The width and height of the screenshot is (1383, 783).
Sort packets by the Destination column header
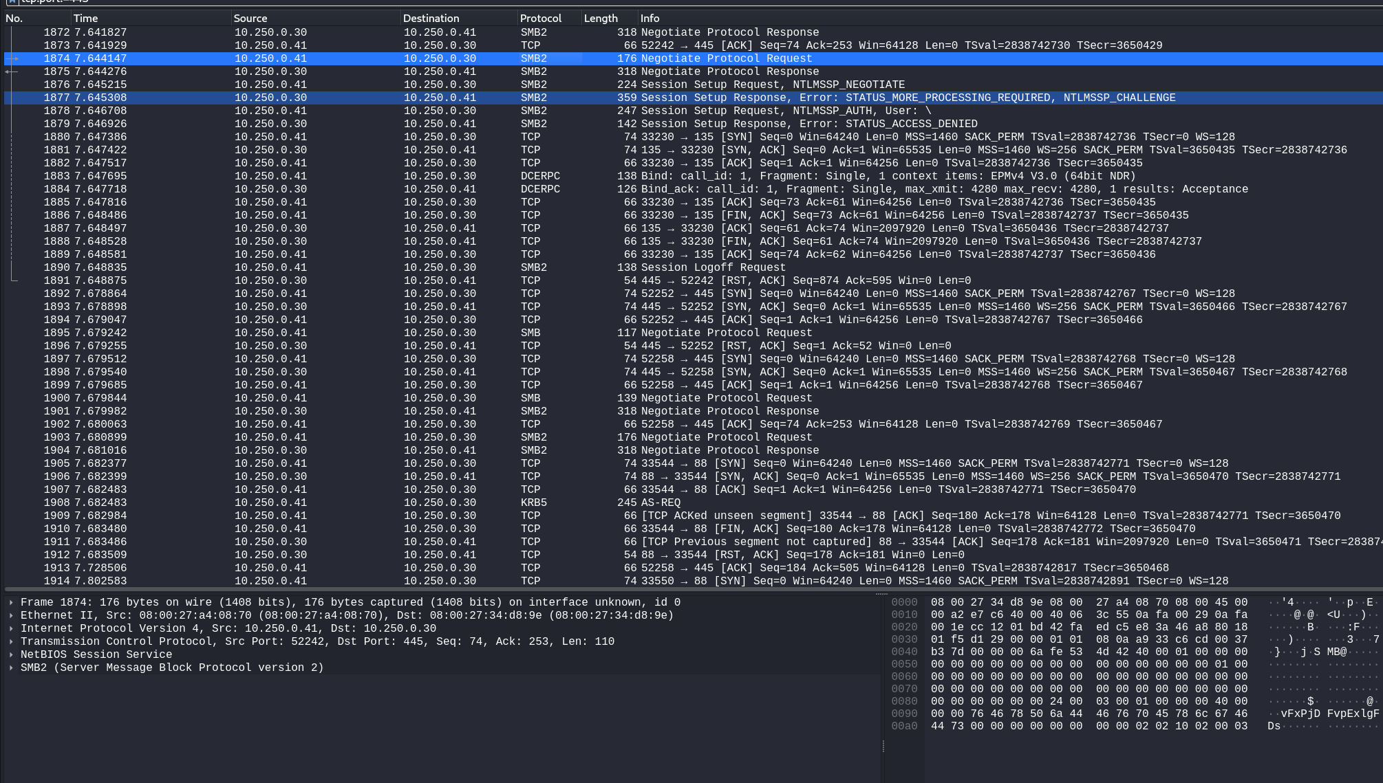(458, 19)
